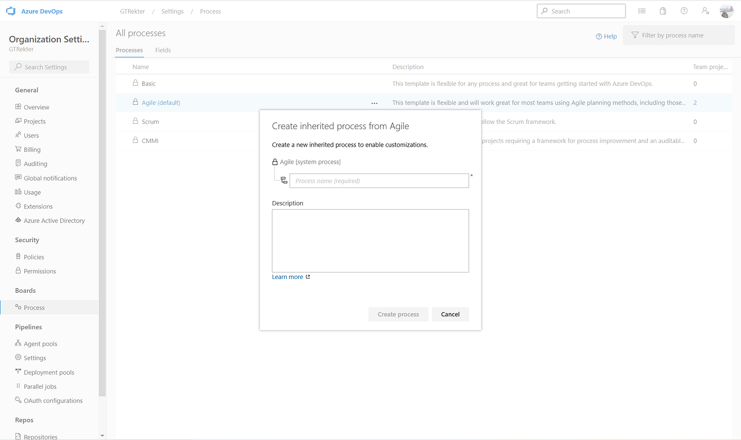Viewport: 741px width, 440px height.
Task: Open the work items list icon in header
Action: pyautogui.click(x=641, y=11)
